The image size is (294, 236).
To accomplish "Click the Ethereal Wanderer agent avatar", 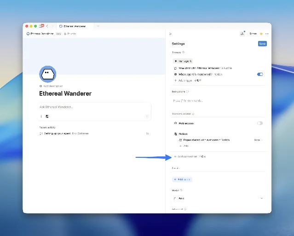I will coord(48,74).
